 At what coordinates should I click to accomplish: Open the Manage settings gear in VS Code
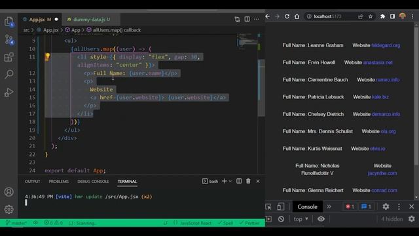pos(9,209)
